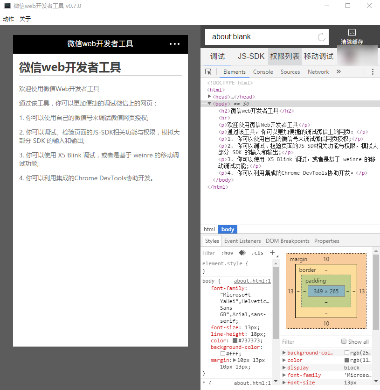Expand the computed font-family property
380x390 pixels.
click(x=284, y=375)
